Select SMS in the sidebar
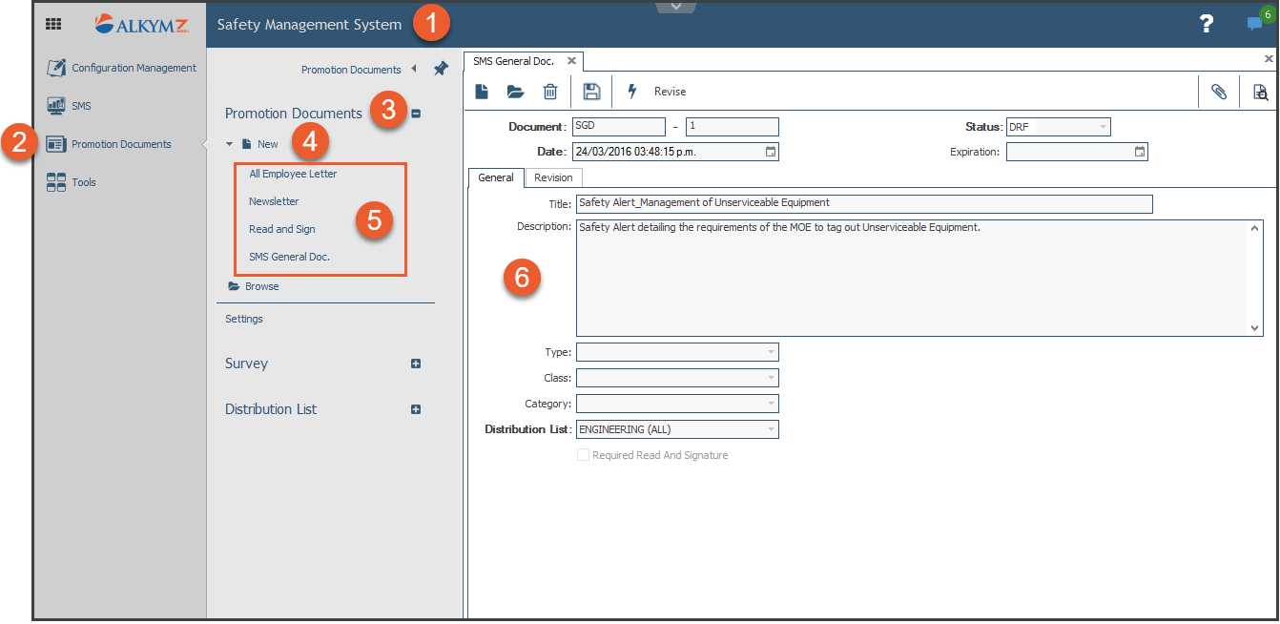The height and width of the screenshot is (624, 1280). (x=81, y=106)
